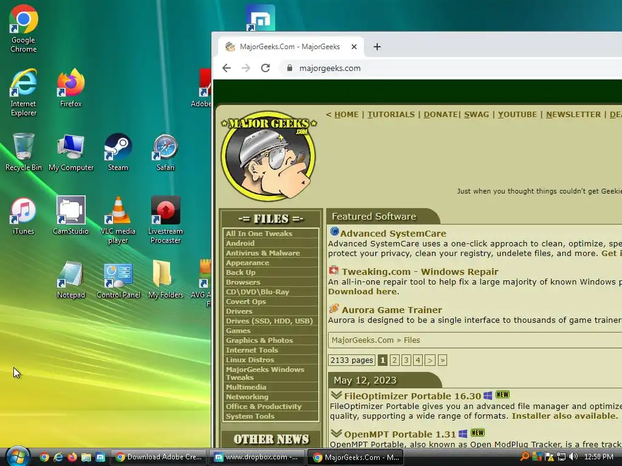Go to page 2 of files
The height and width of the screenshot is (466, 622).
(394, 360)
